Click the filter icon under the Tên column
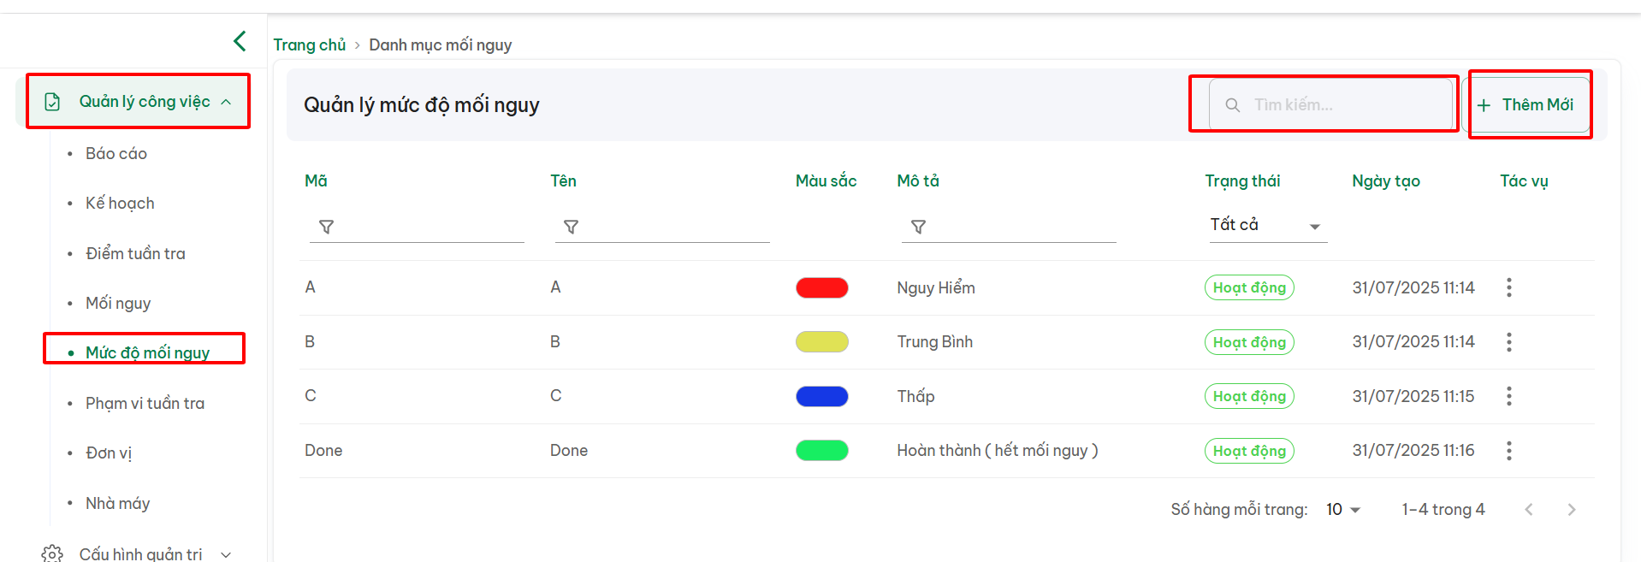 [571, 227]
